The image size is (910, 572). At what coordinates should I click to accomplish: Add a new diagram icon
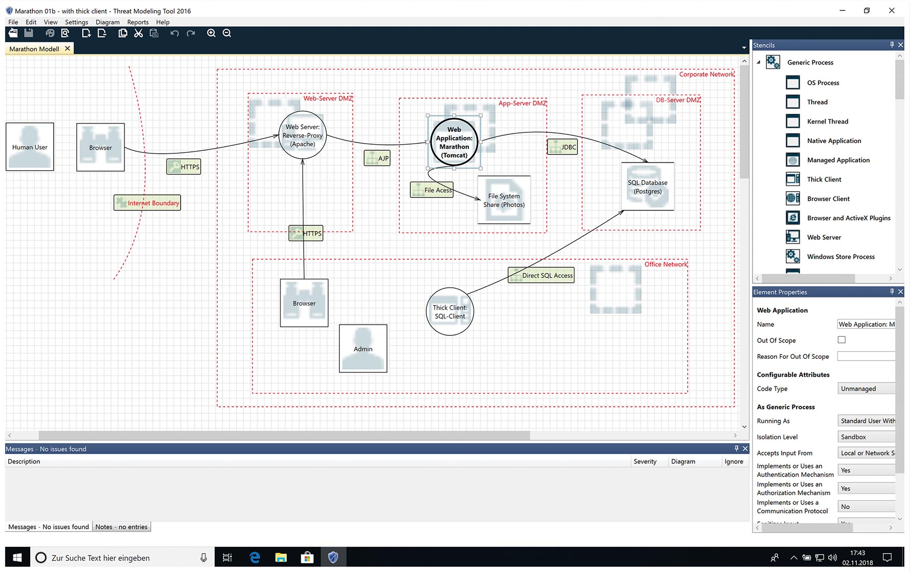(x=86, y=33)
